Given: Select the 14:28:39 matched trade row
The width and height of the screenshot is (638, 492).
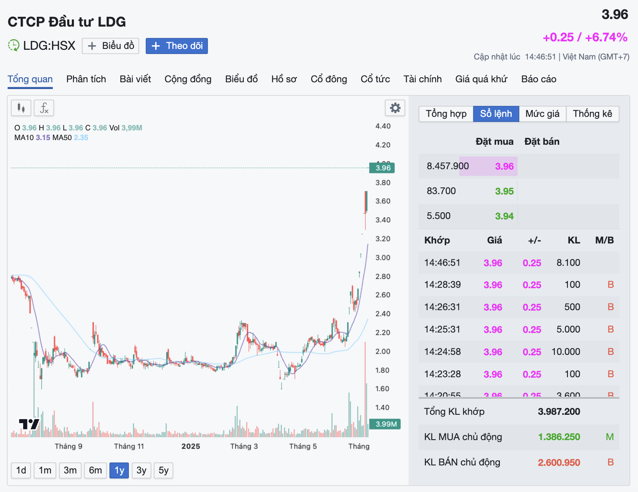Looking at the screenshot, I should point(519,285).
